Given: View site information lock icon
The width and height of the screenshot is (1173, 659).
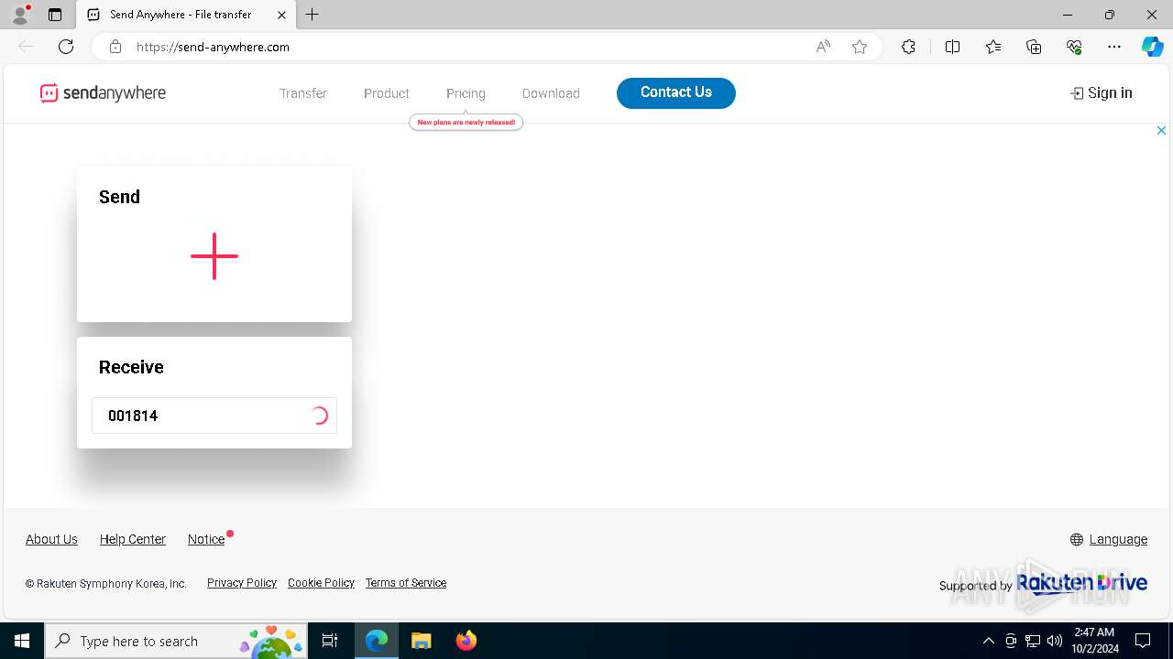Looking at the screenshot, I should pyautogui.click(x=115, y=47).
